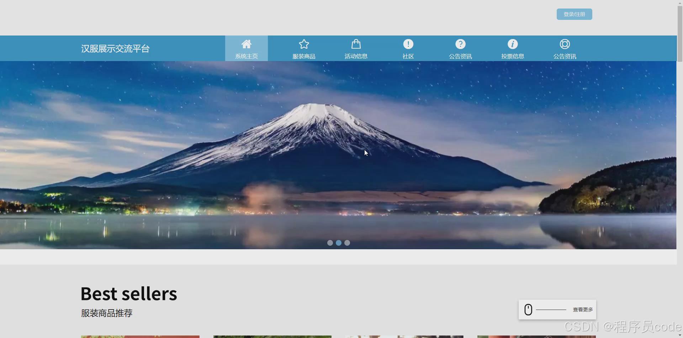This screenshot has width=683, height=338.
Task: Click the 服装商品推荐 subtitle text
Action: (x=107, y=313)
